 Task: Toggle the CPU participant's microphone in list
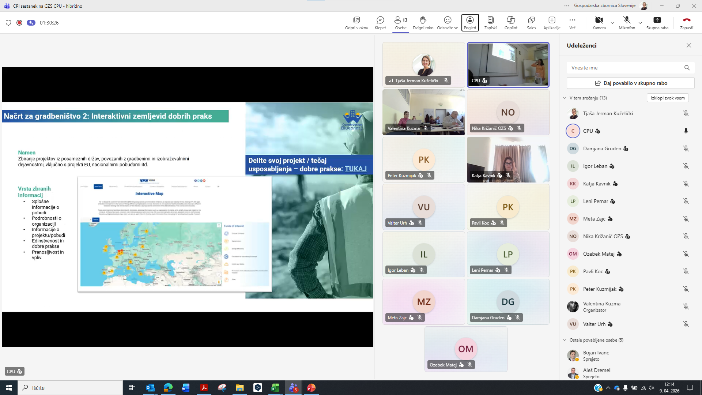pyautogui.click(x=686, y=131)
